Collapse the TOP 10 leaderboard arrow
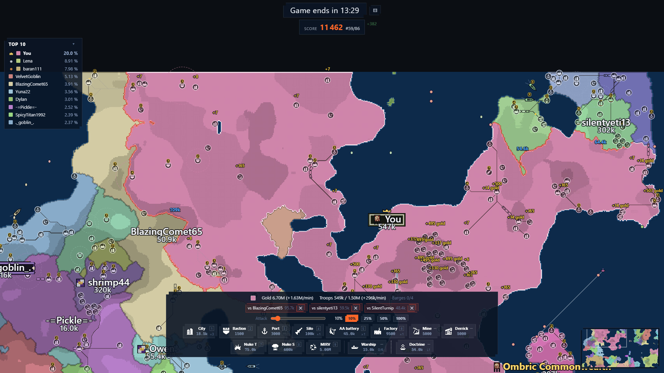This screenshot has height=373, width=664. (73, 44)
